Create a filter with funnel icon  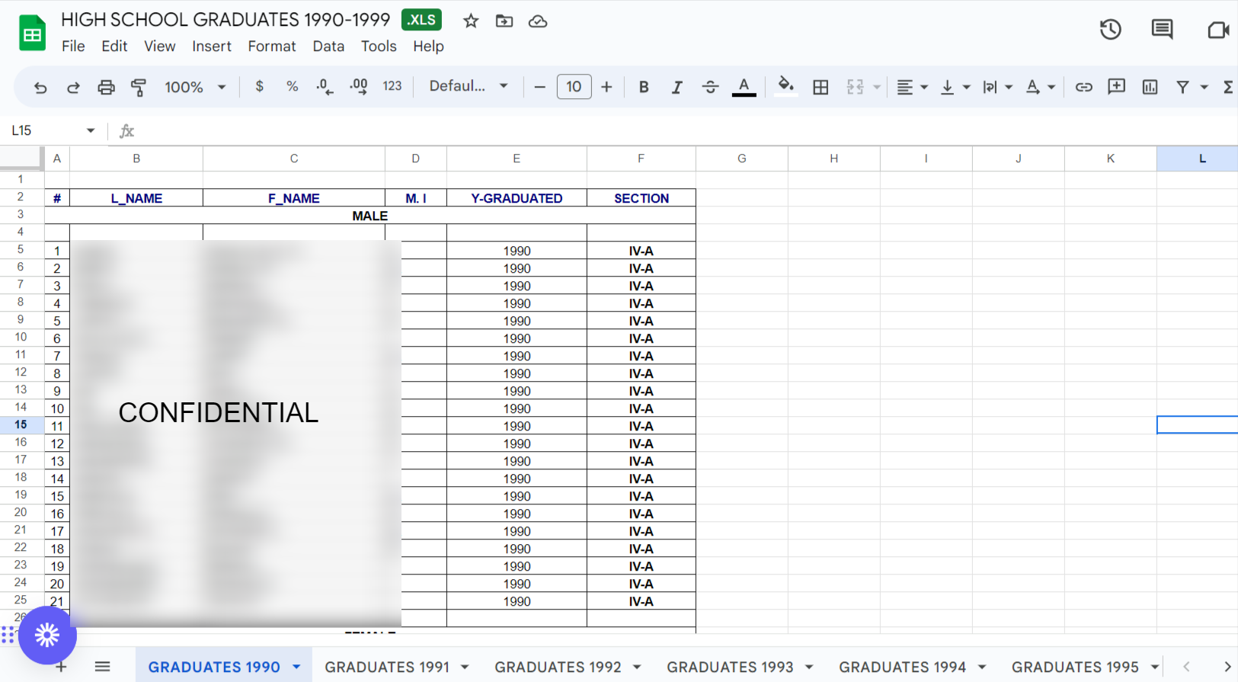pos(1182,87)
